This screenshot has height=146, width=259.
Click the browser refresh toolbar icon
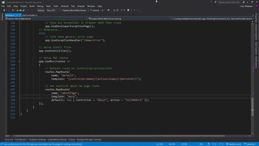(102, 10)
